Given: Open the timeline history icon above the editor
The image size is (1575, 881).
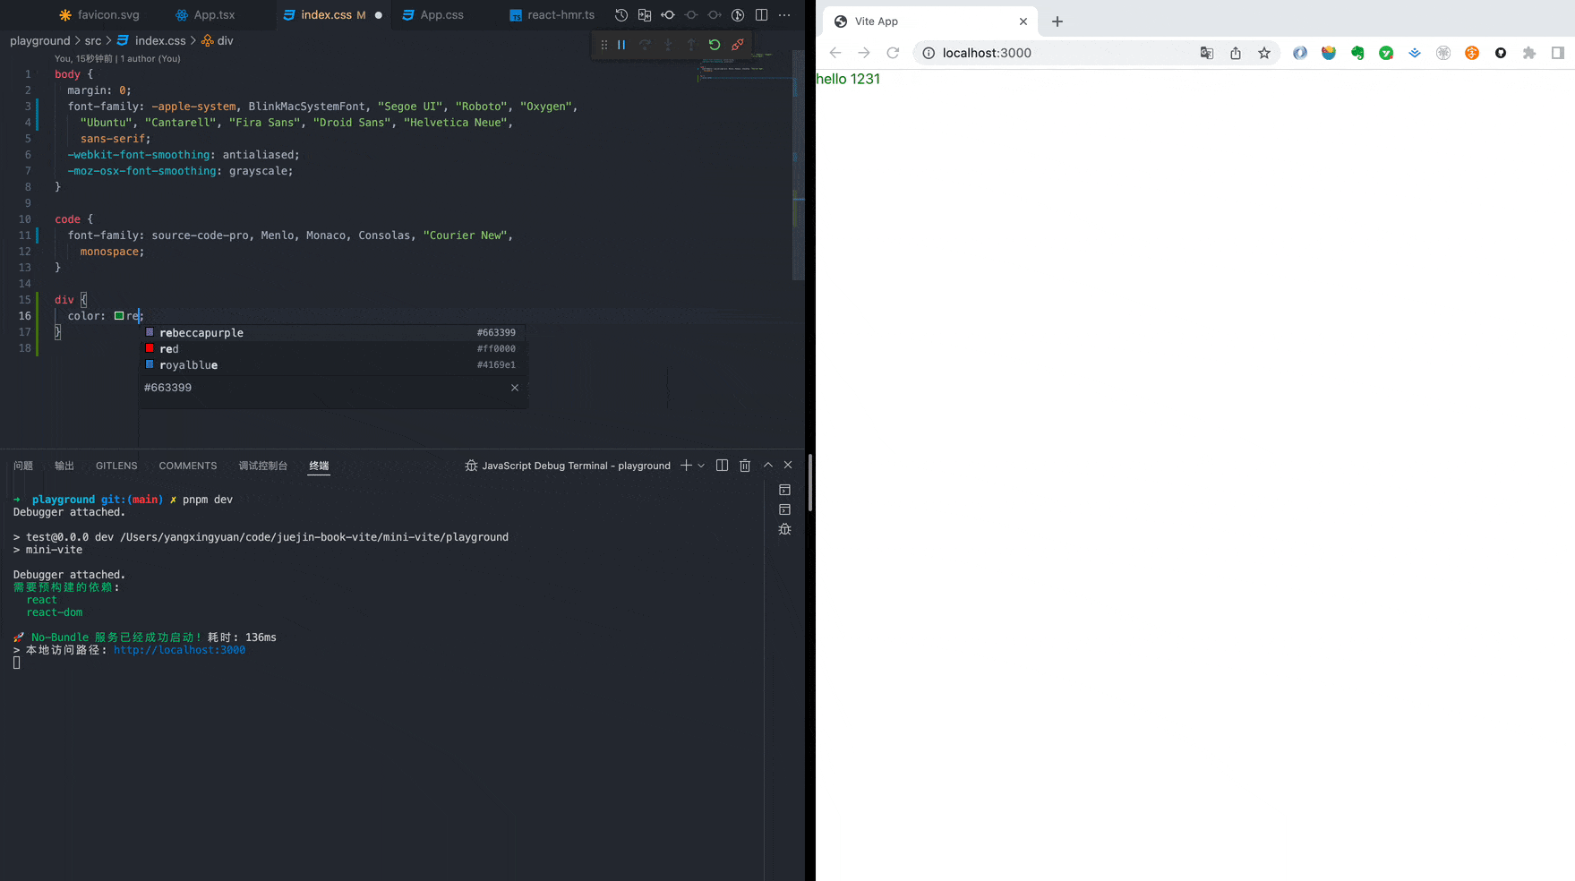Looking at the screenshot, I should tap(621, 15).
